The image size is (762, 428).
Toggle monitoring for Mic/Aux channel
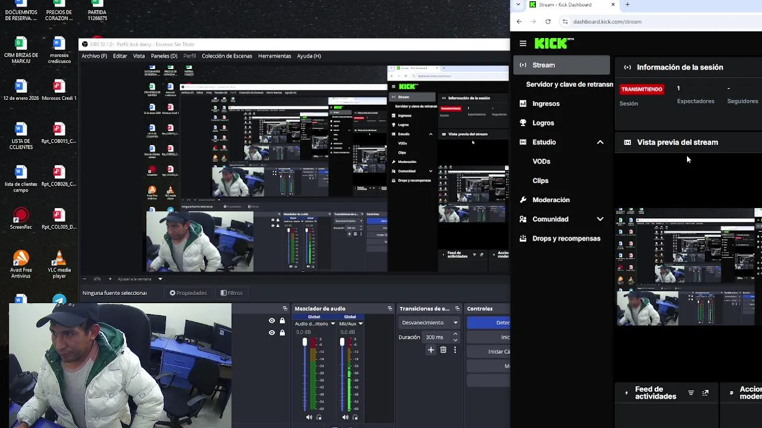355,417
